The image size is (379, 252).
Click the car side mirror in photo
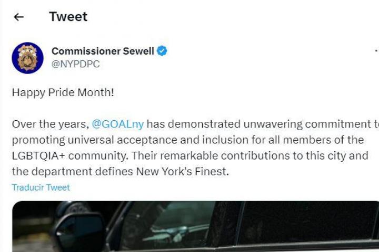coord(79,231)
